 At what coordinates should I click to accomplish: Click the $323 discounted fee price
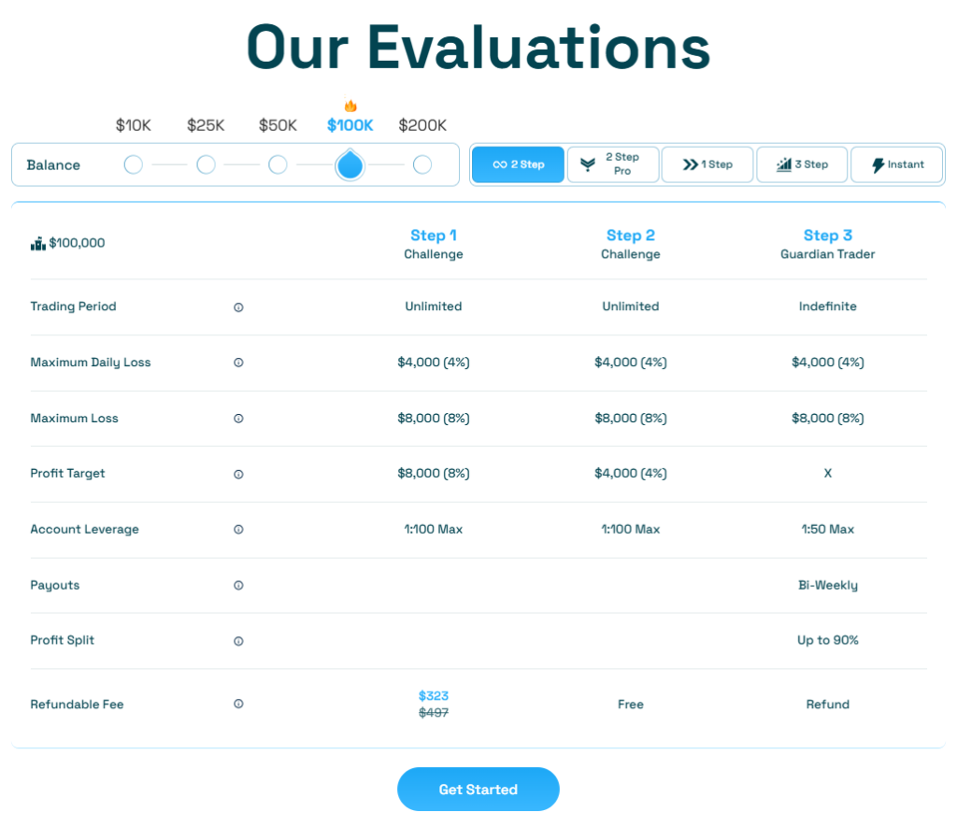(434, 696)
